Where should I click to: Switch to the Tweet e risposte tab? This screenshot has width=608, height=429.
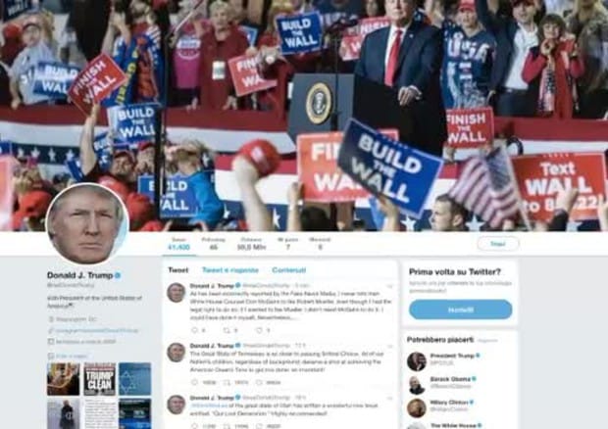(230, 270)
